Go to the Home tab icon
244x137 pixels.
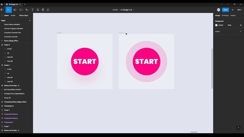pos(2,4)
